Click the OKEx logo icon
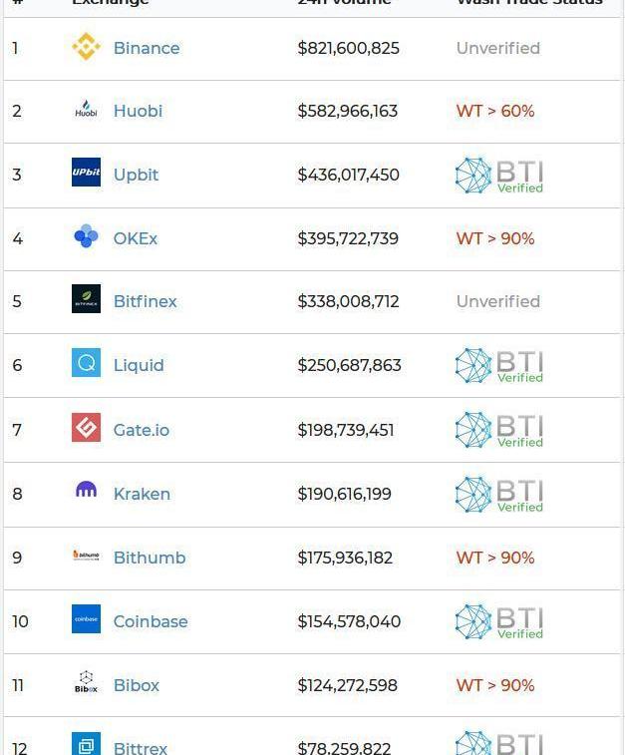Image resolution: width=625 pixels, height=755 pixels. coord(86,236)
